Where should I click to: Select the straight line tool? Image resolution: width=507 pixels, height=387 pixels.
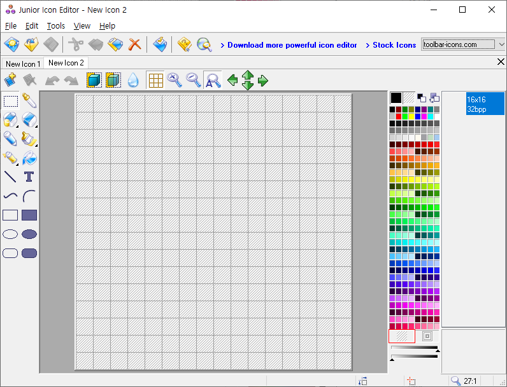[x=10, y=177]
